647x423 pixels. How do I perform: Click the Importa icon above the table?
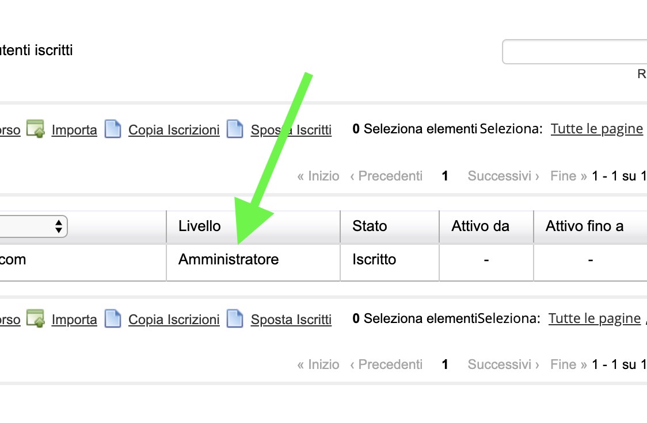pos(36,129)
